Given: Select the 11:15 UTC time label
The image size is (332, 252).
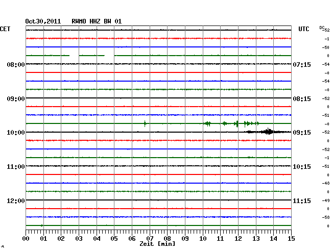Looking at the screenshot, I should 302,200.
